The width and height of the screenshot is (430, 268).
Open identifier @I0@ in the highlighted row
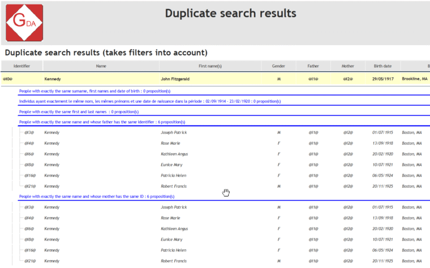tap(8, 79)
